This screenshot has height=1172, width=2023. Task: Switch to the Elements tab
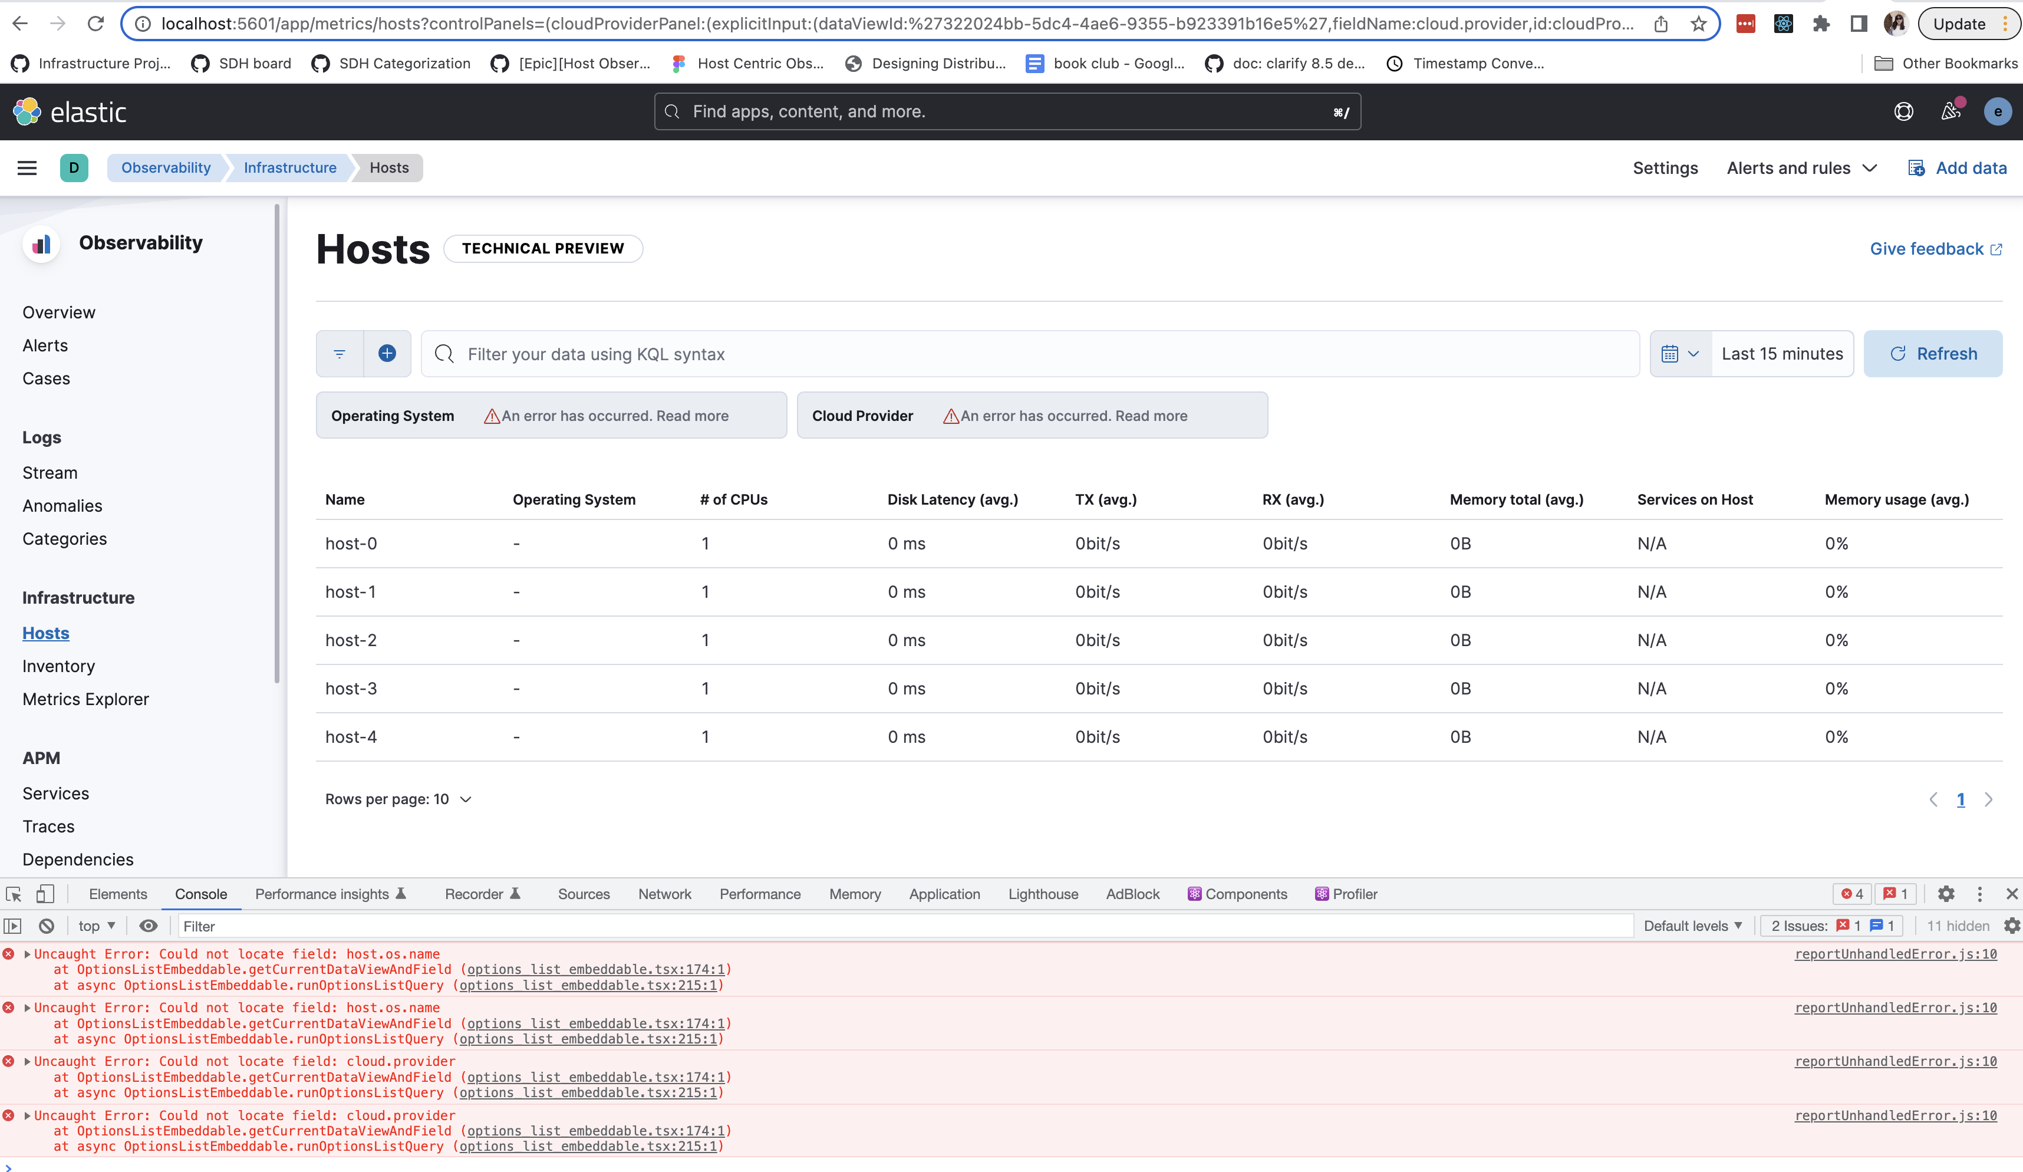118,894
